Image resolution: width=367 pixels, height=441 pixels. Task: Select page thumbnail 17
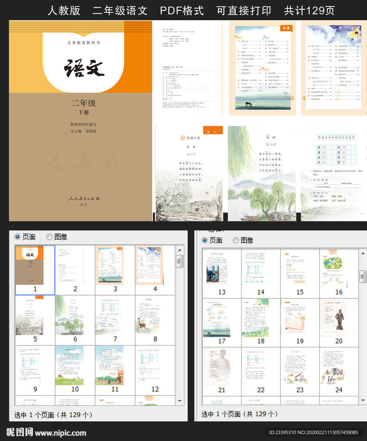221,322
